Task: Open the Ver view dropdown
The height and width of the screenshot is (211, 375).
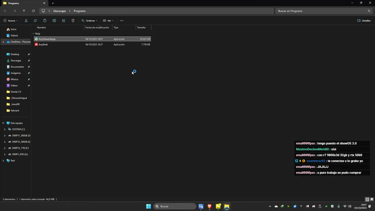Action: pos(108,21)
